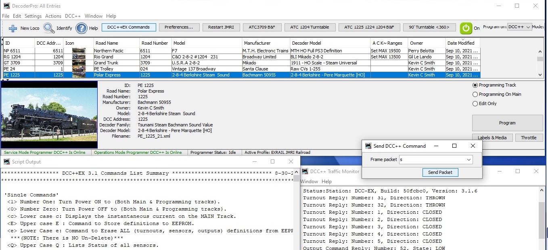Click the NP 6511 locomotive row icon

[79, 51]
